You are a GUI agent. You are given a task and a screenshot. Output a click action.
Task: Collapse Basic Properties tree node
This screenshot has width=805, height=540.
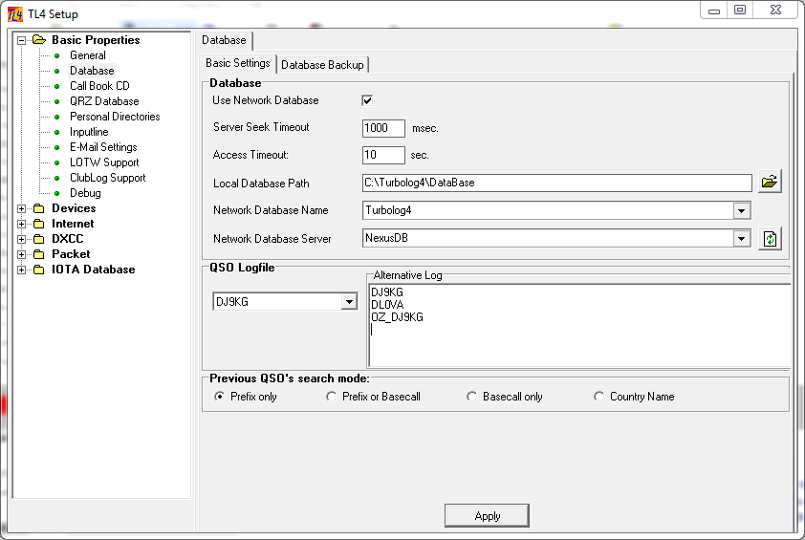click(x=22, y=40)
